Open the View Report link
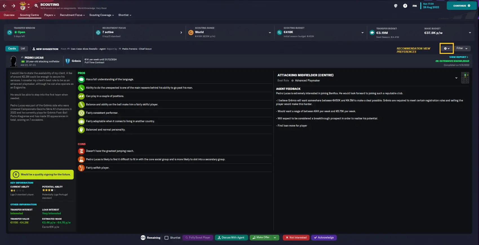 pyautogui.click(x=458, y=57)
